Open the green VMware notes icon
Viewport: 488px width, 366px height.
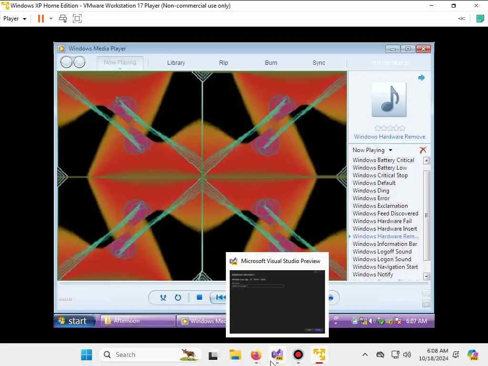tap(480, 19)
